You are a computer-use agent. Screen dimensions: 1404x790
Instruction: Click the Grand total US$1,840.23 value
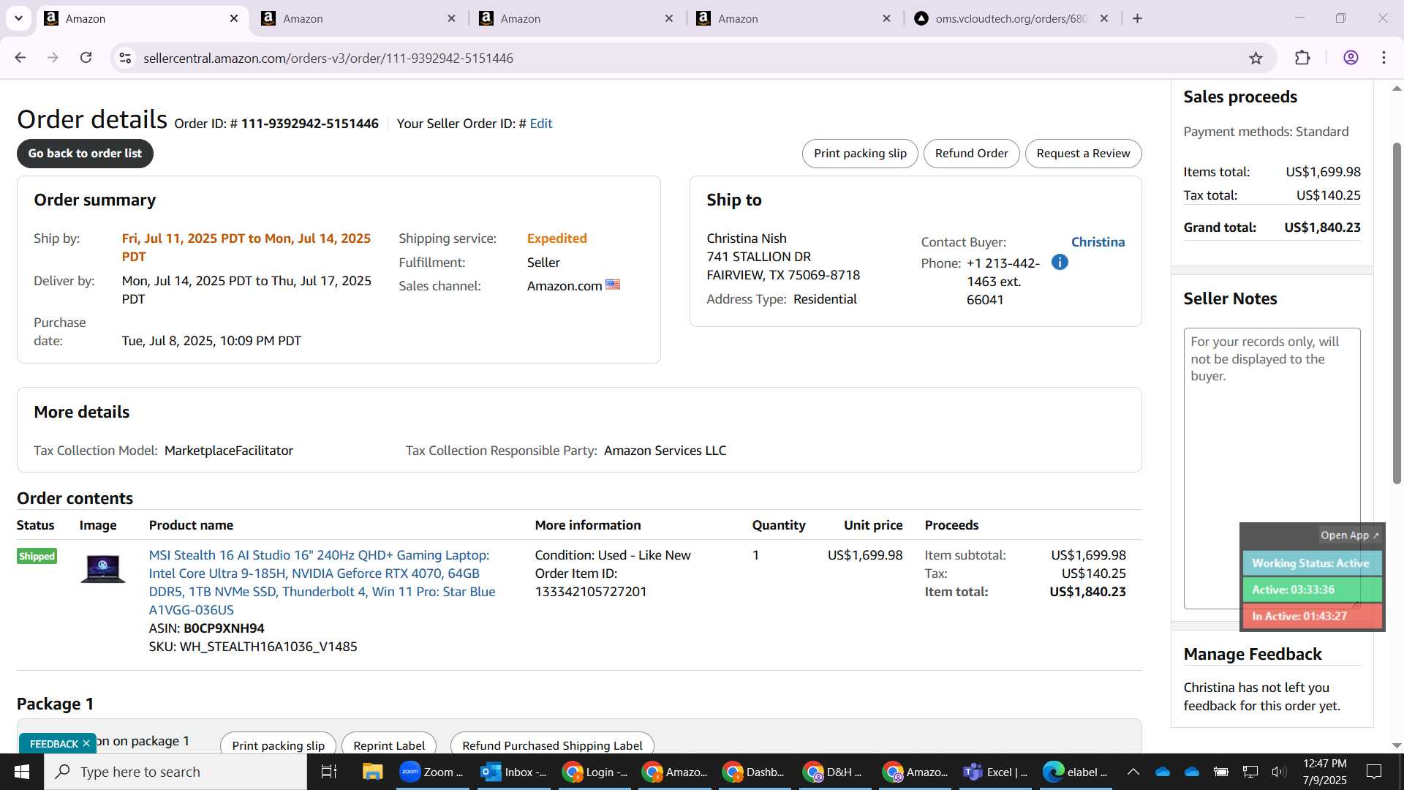tap(1322, 227)
